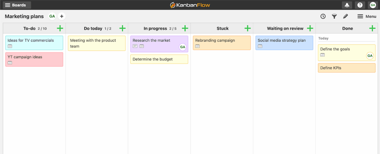Screen dimensions: 380x154
Task: Open Social media strategy plan card
Action: [x=284, y=43]
